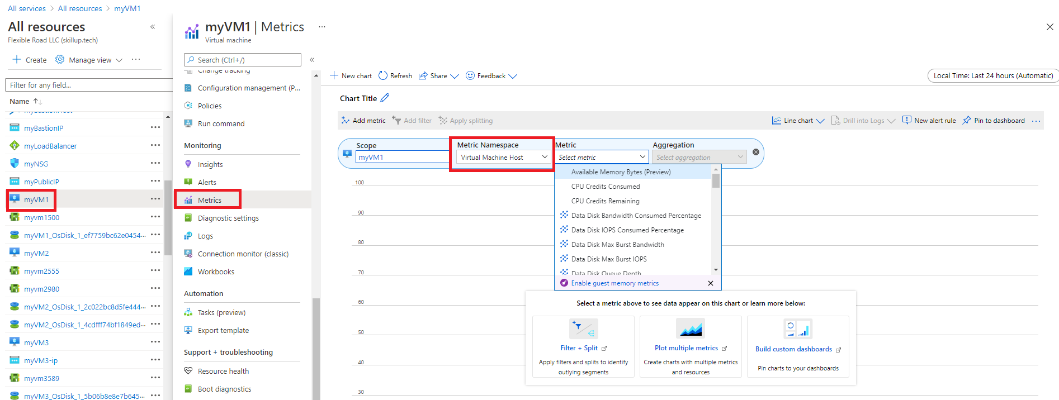Open ellipsis menu for myVM2
The image size is (1059, 400).
[x=155, y=253]
